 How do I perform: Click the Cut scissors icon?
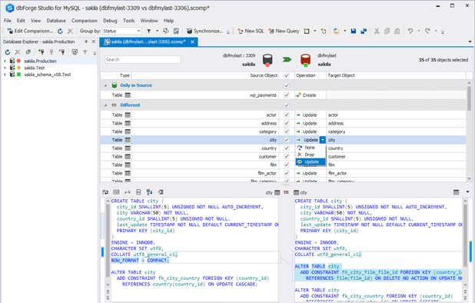point(377,31)
